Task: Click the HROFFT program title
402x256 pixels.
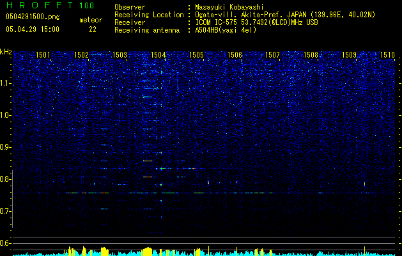Action: (40, 5)
